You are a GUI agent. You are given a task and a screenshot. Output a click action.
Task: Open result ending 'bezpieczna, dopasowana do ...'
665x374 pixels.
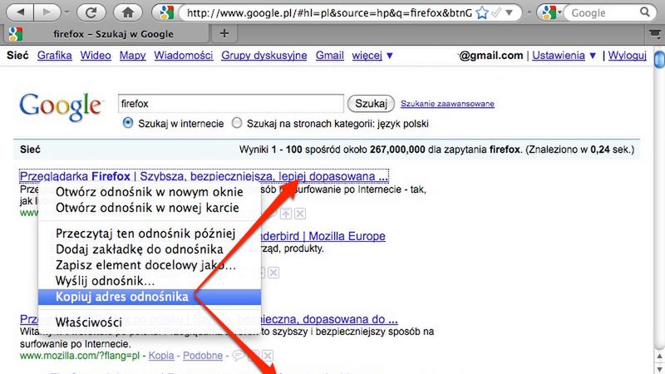(329, 319)
